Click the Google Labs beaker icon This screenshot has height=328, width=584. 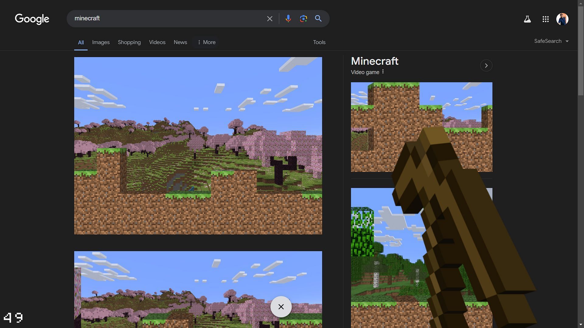(527, 19)
